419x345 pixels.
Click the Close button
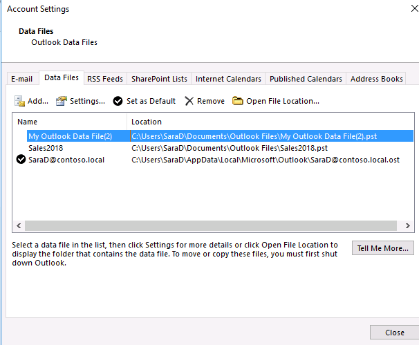[x=394, y=333]
